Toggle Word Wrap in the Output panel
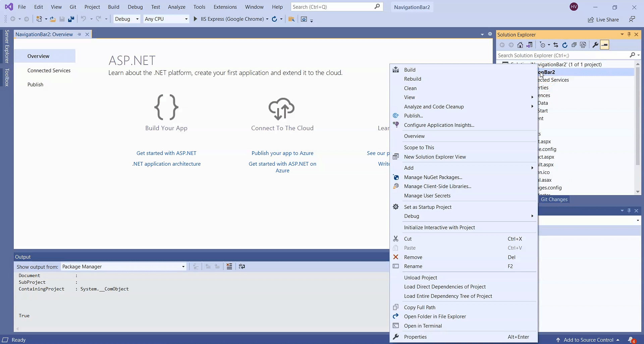644x344 pixels. (x=242, y=266)
